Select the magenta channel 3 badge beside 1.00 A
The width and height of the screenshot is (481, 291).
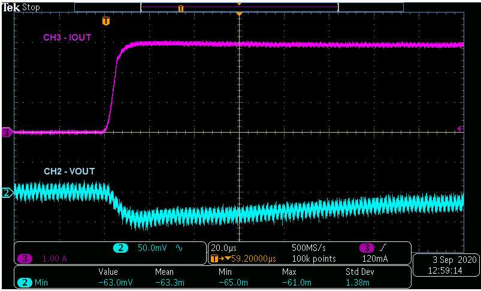tap(25, 259)
